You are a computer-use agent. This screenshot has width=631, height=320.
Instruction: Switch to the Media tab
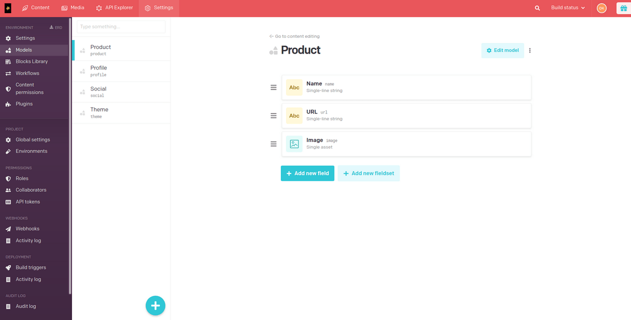73,8
